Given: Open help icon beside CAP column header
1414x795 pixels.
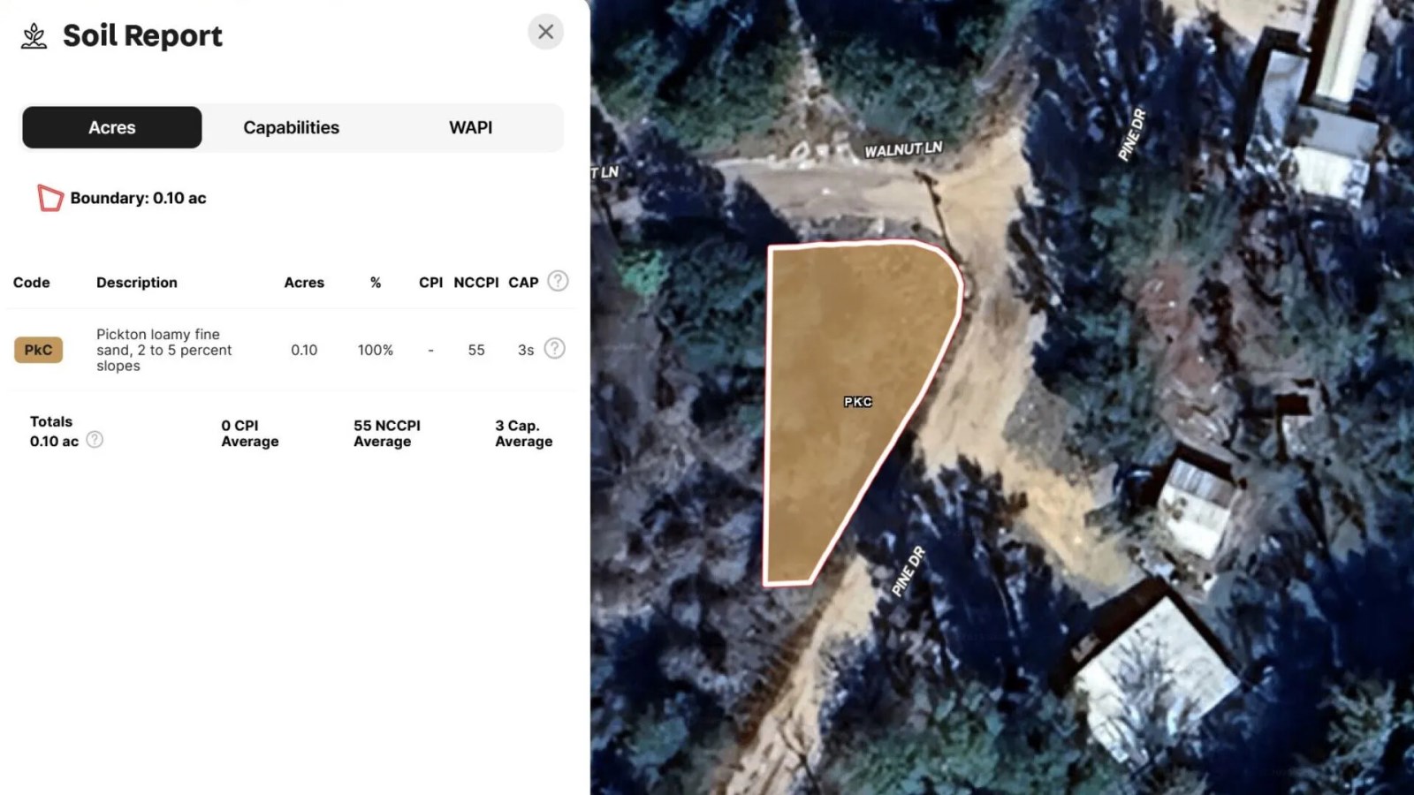Looking at the screenshot, I should pos(558,281).
